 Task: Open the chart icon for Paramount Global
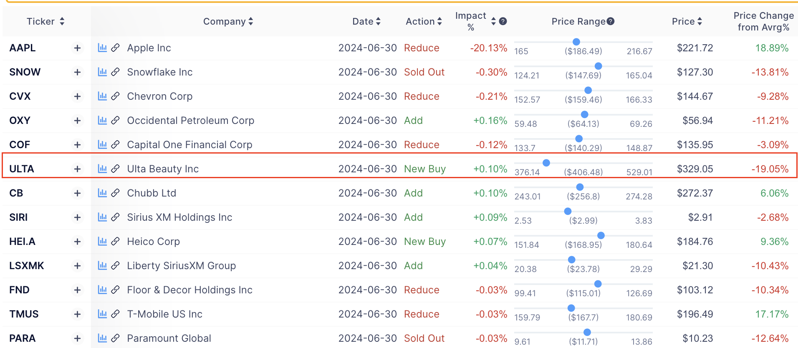click(x=102, y=338)
